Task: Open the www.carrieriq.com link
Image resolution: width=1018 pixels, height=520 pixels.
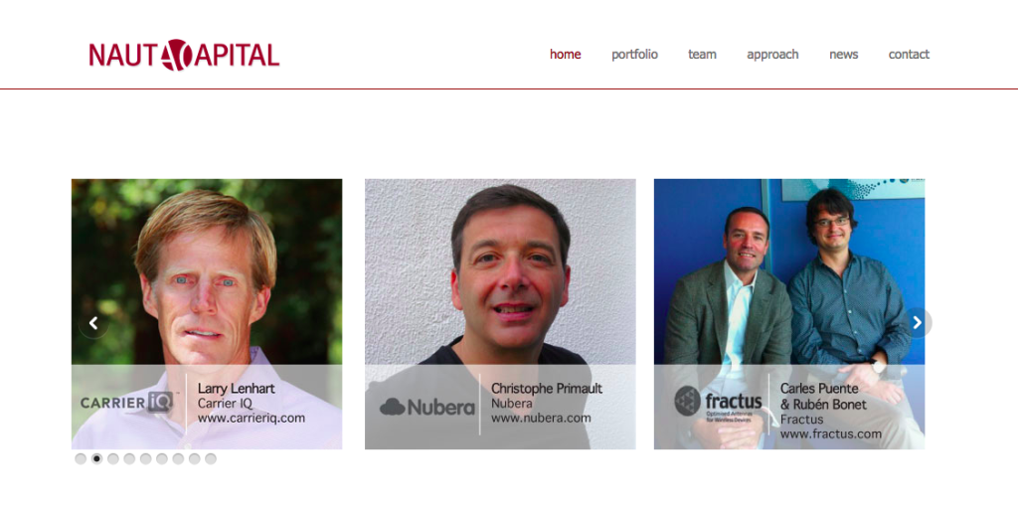Action: (x=252, y=418)
